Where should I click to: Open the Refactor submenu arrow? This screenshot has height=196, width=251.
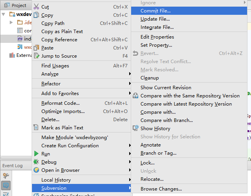130,83
